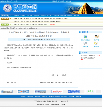
Task: Go to the 综合管理 channel link
Action: click(16, 19)
